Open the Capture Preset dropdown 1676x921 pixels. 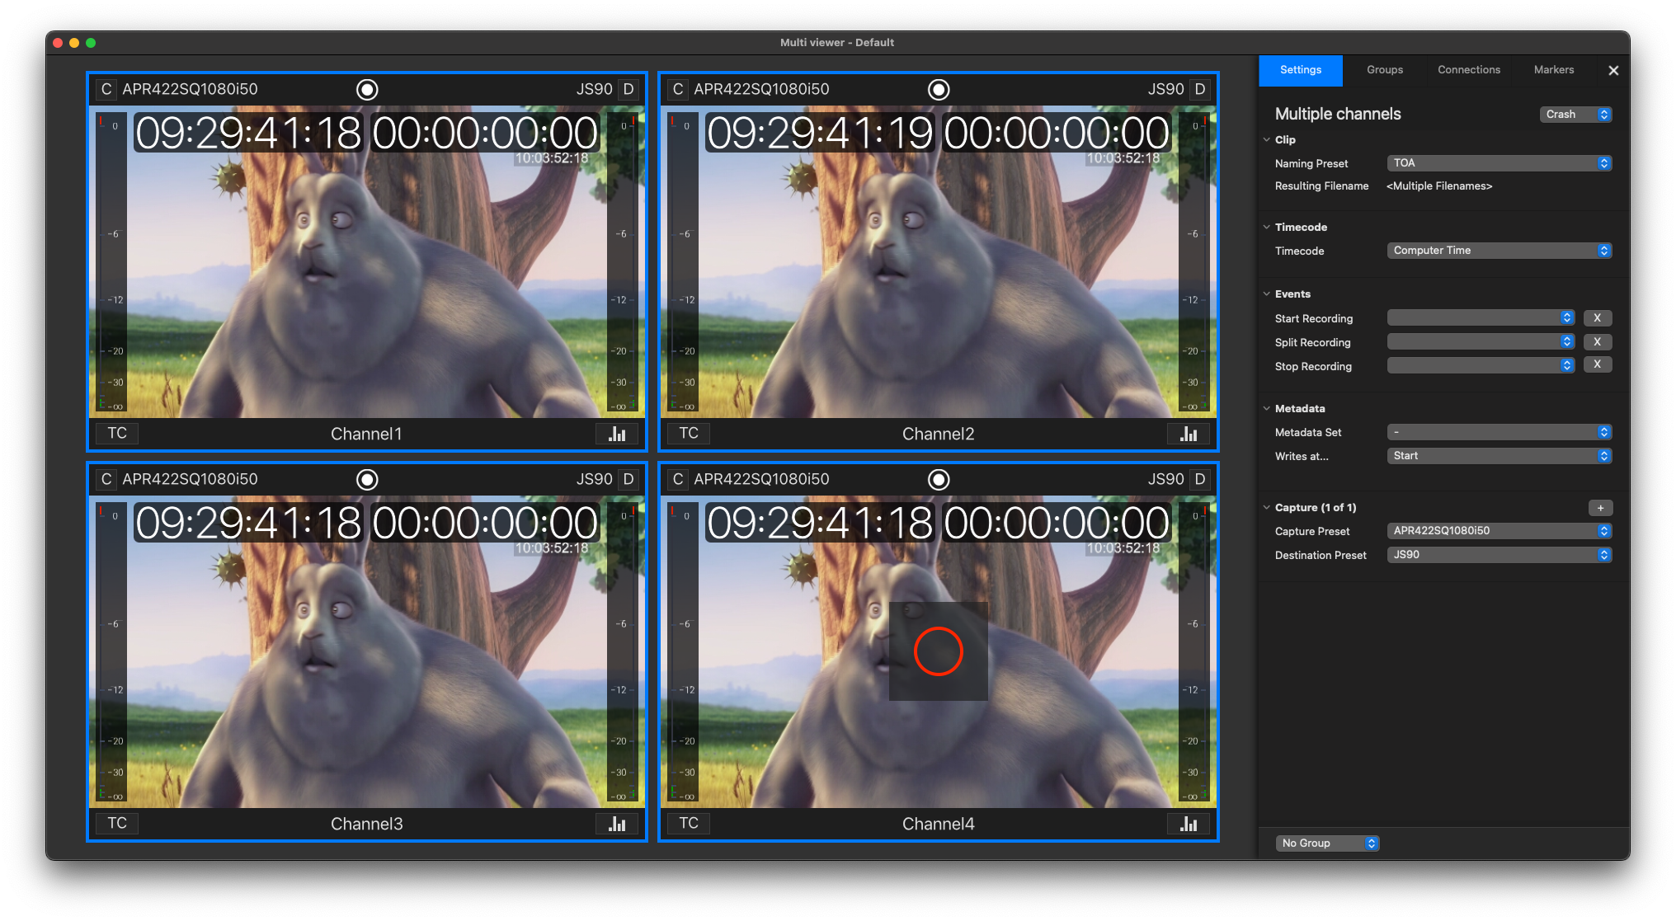click(1499, 531)
